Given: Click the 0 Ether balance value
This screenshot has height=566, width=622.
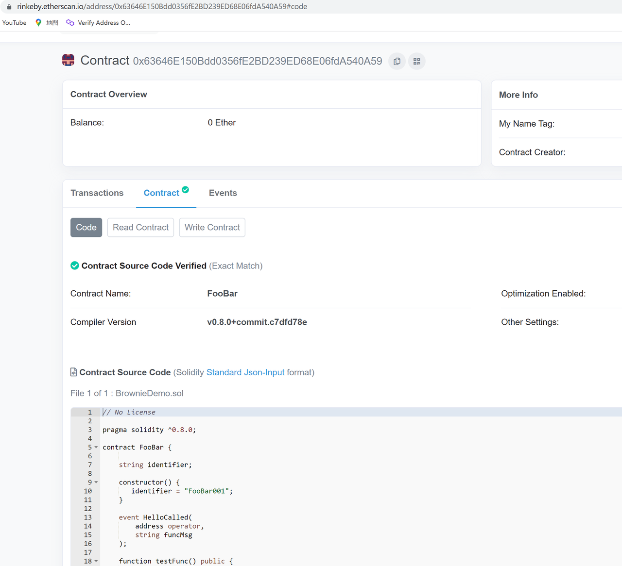Looking at the screenshot, I should coord(222,123).
